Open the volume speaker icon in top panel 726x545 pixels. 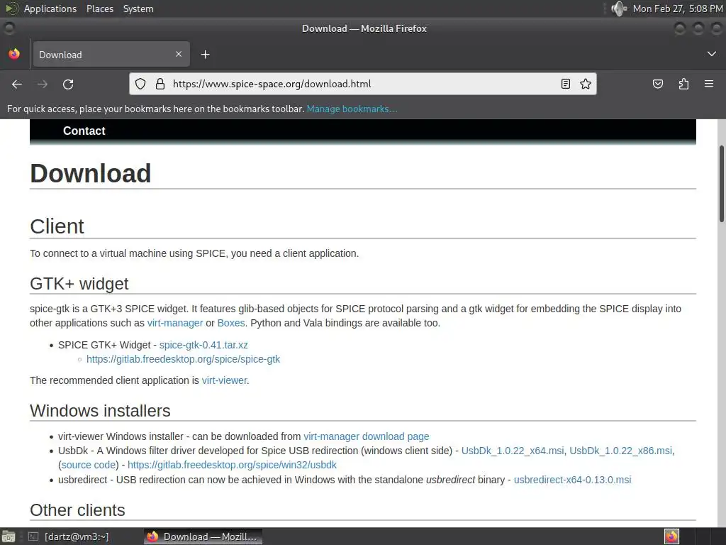(618, 9)
